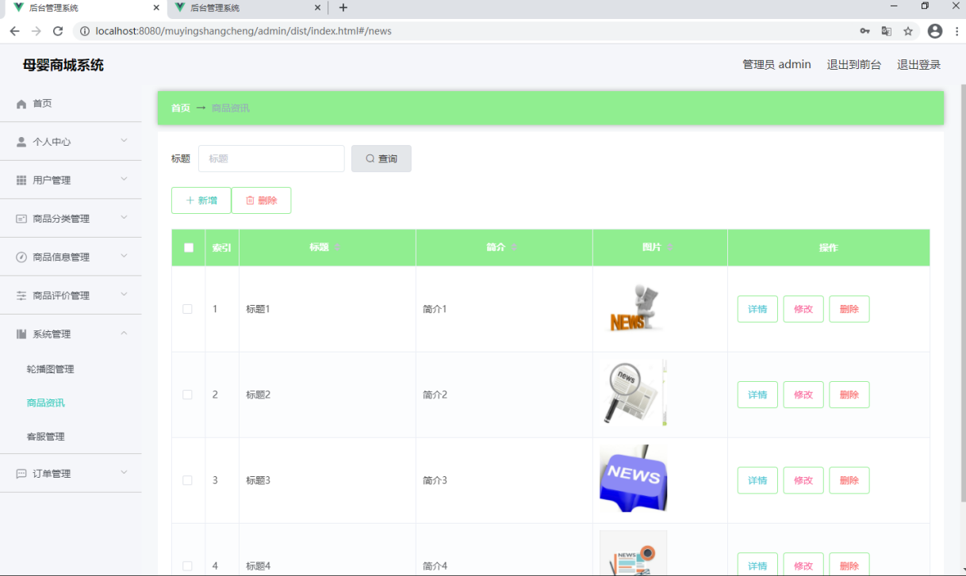This screenshot has height=576, width=966.
Task: Click the icon beside 商品分类管理
Action: (21, 219)
